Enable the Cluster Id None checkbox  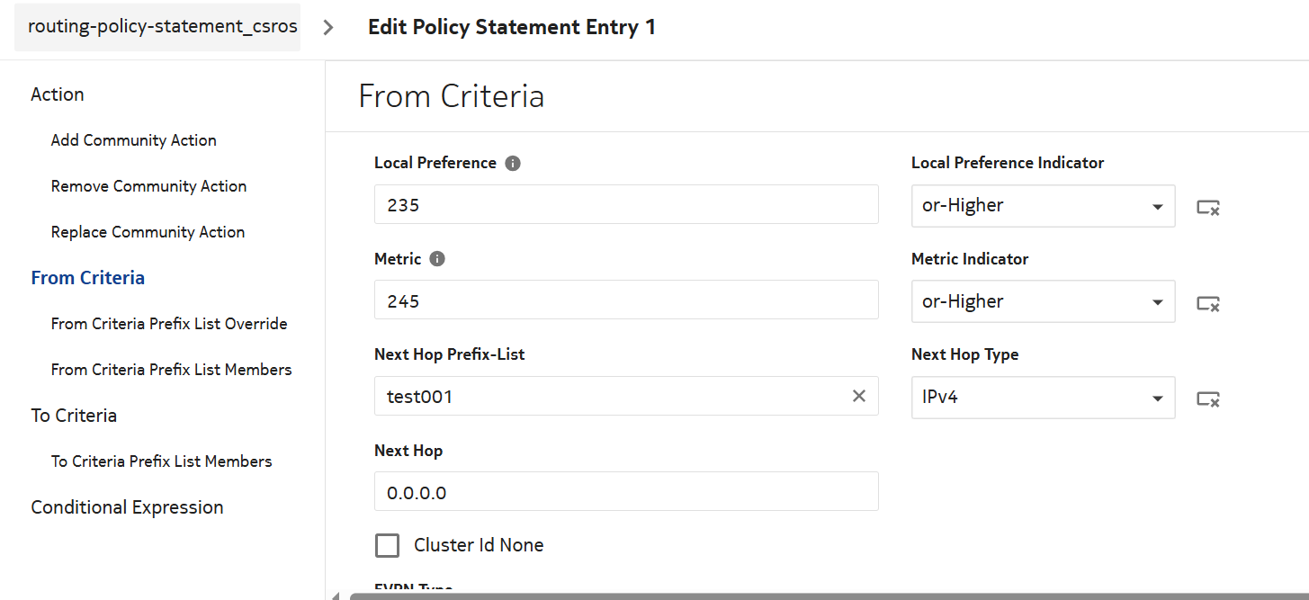click(x=387, y=545)
